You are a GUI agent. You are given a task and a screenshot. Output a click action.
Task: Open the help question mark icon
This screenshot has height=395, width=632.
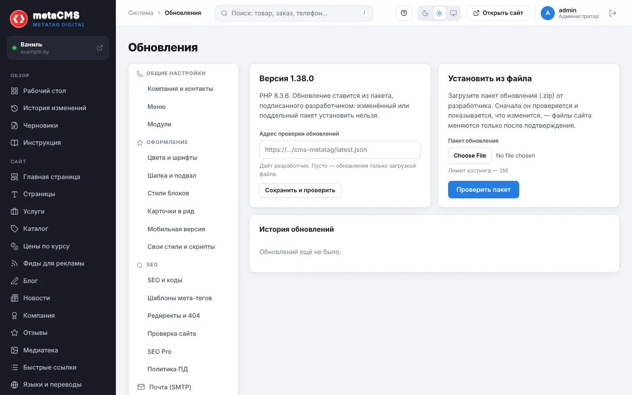(x=404, y=13)
